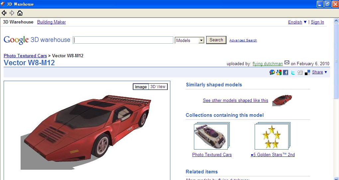Share on Twitter icon
Screen dimensions: 339x180
(x=293, y=72)
